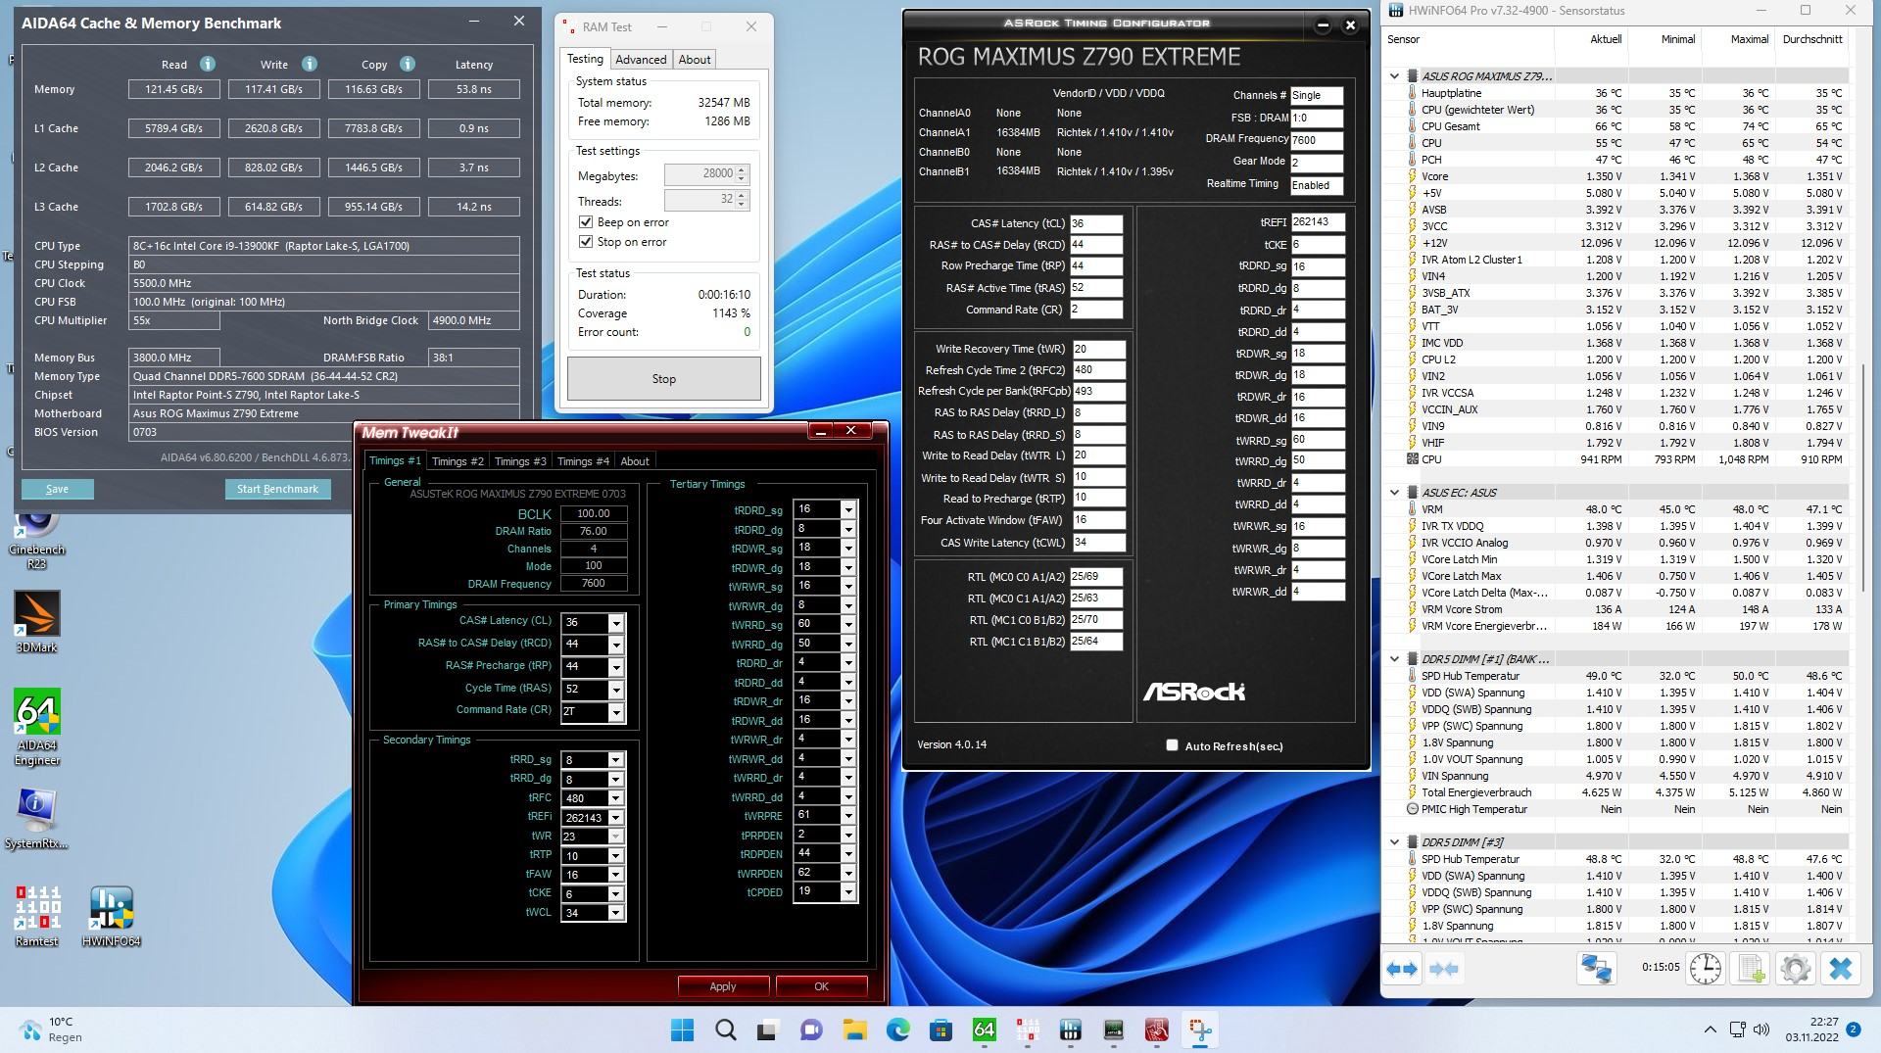Open AIDA64 Engineer desktop icon
Screen dimensions: 1881x1053
37,727
